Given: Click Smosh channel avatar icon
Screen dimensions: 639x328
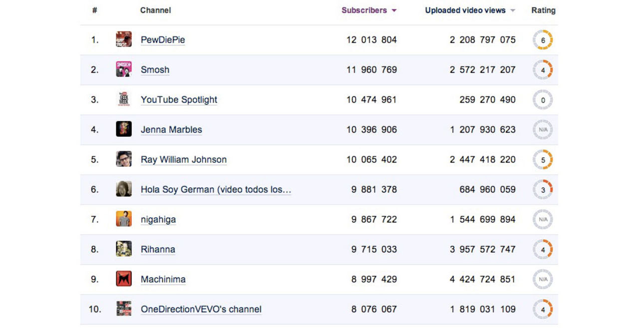Looking at the screenshot, I should pyautogui.click(x=124, y=69).
